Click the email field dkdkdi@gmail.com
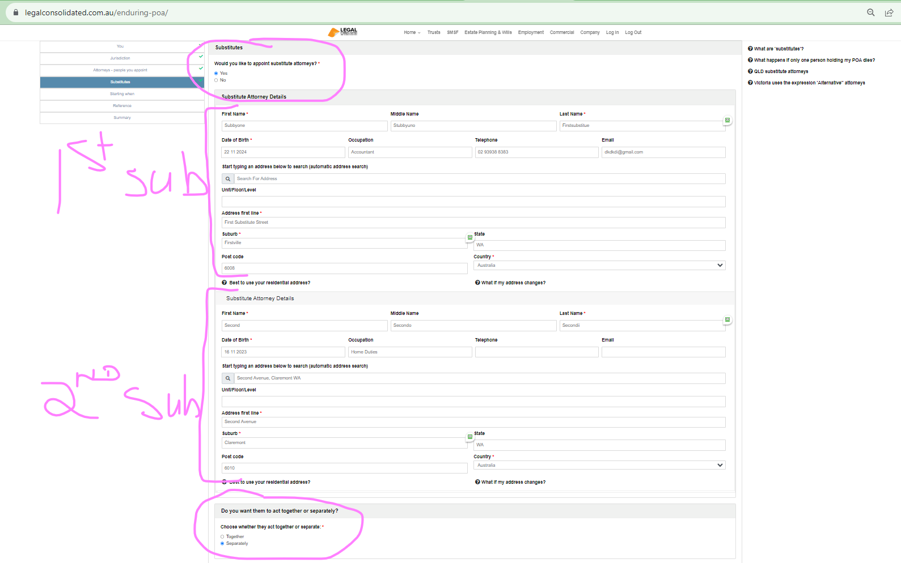 [663, 152]
